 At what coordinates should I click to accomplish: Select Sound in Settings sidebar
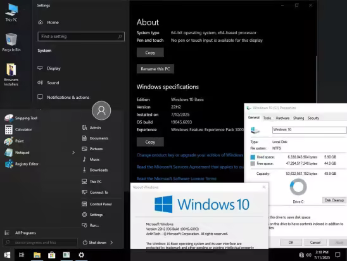point(48,82)
